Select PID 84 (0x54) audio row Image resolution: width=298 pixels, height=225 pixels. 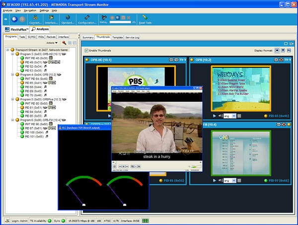[33, 112]
